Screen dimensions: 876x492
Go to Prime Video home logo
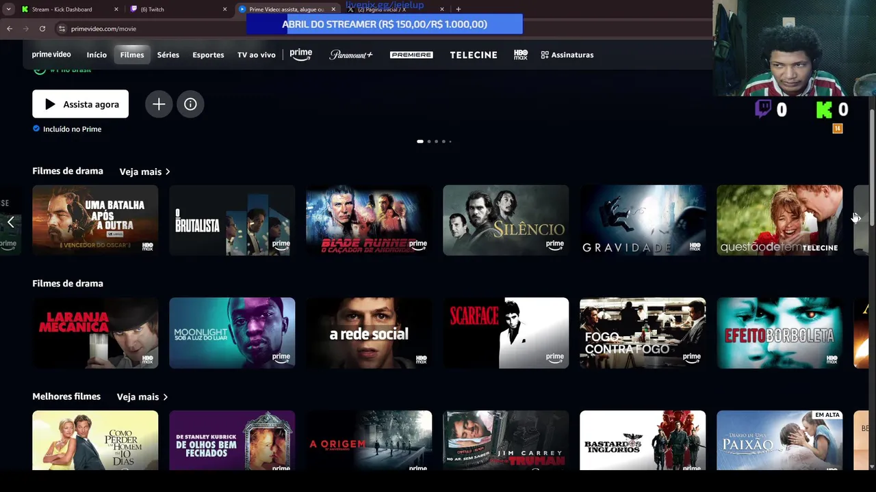[x=51, y=55]
